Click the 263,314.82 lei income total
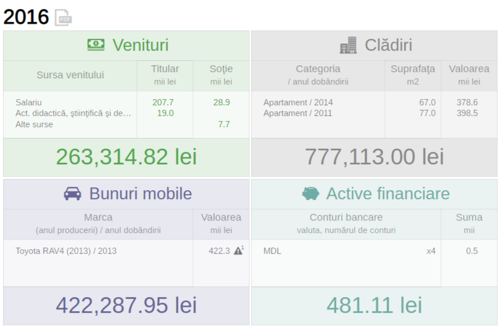The height and width of the screenshot is (328, 499). [x=127, y=156]
